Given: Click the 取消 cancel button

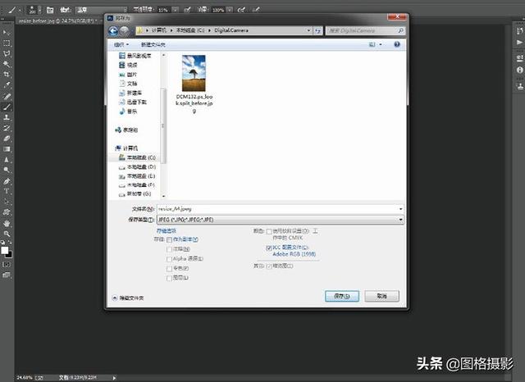Looking at the screenshot, I should pos(381,296).
